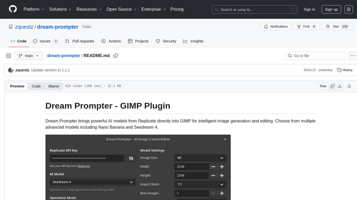Copy raw file contents icon

tap(332, 86)
